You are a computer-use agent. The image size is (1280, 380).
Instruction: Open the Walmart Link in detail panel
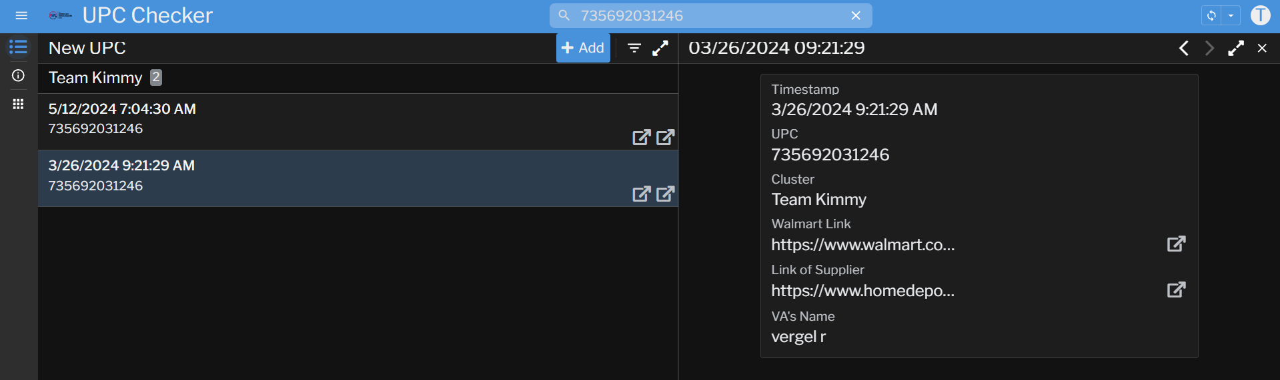1176,244
